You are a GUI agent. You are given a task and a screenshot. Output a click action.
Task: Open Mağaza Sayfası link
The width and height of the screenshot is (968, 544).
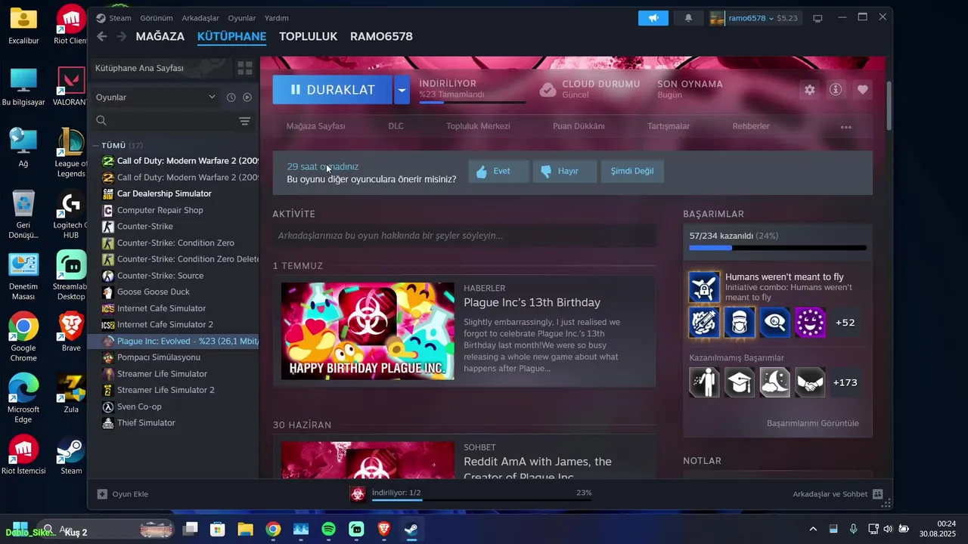(315, 126)
